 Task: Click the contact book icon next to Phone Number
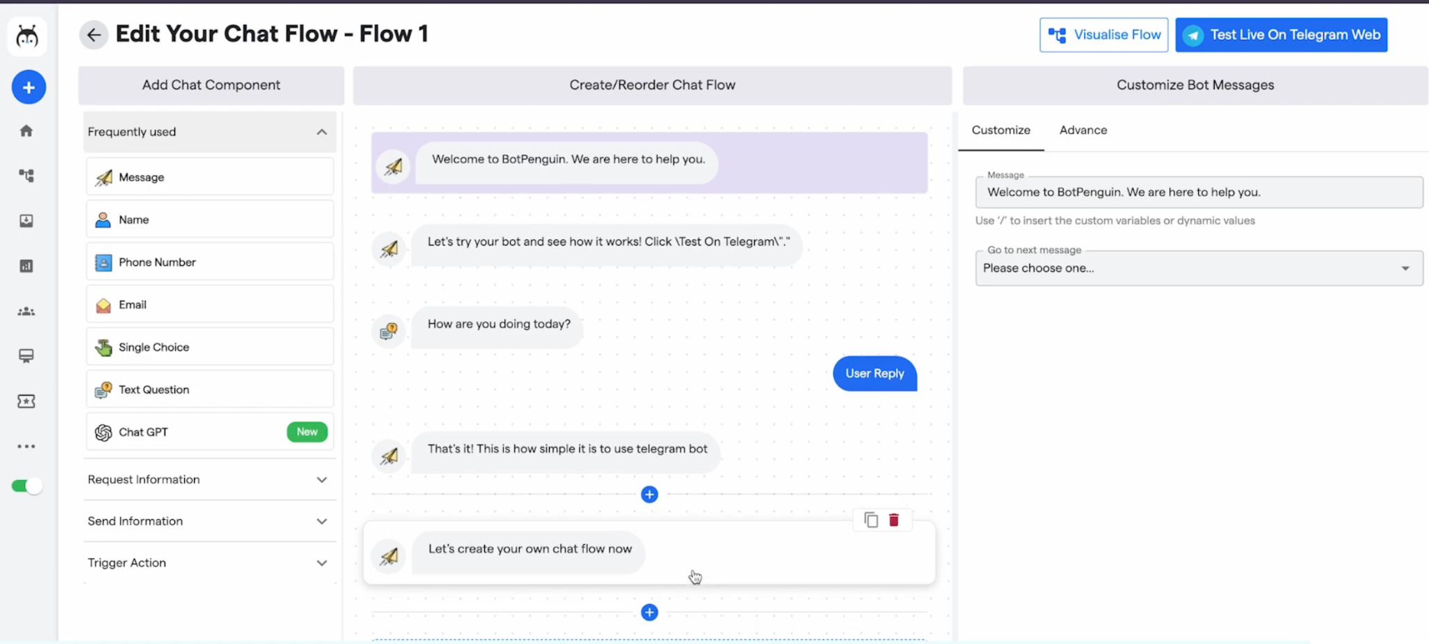tap(103, 262)
